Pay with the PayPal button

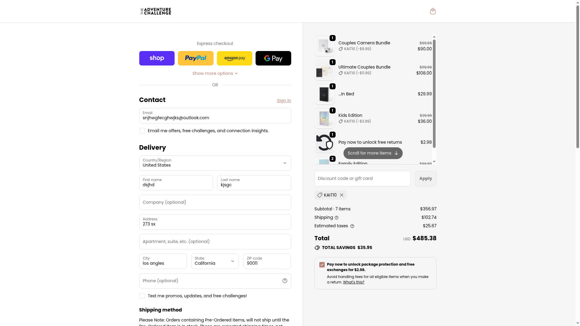[195, 58]
